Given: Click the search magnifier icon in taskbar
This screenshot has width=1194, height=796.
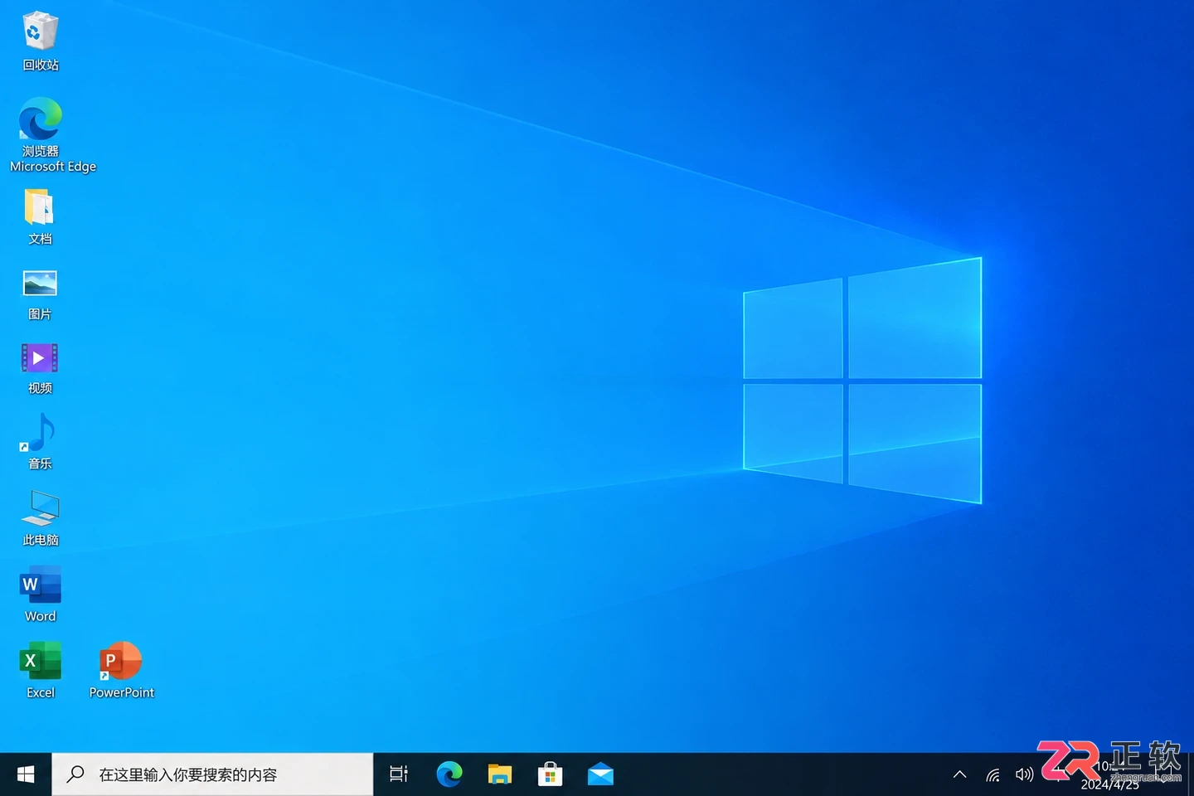Looking at the screenshot, I should click(x=75, y=774).
